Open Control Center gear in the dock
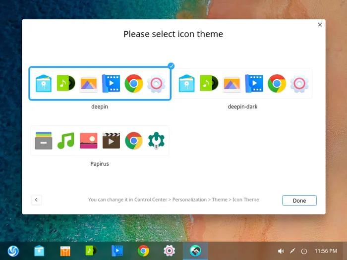Viewport: 347px width, 260px height. pyautogui.click(x=170, y=251)
